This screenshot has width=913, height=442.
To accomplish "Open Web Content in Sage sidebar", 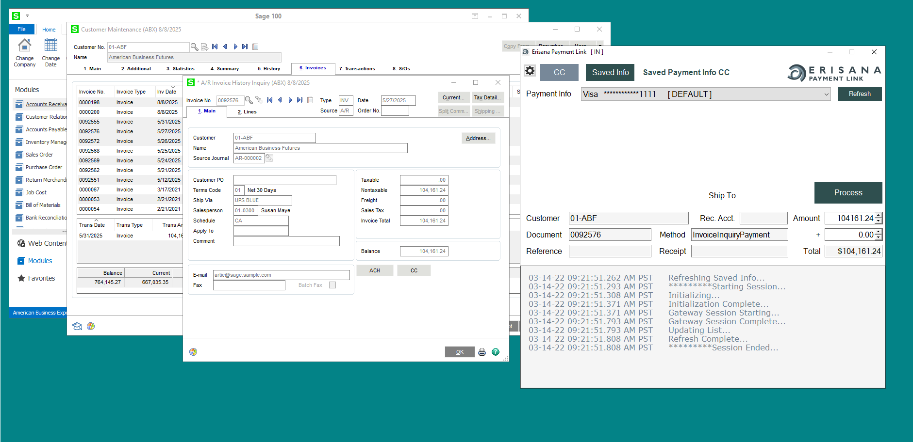I will (42, 243).
